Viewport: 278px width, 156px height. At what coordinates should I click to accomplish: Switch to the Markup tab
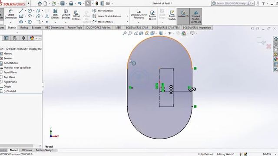(24, 28)
